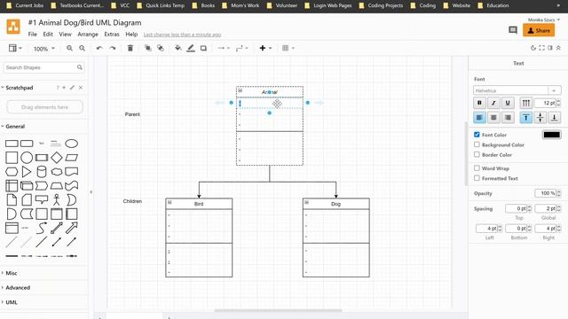This screenshot has width=568, height=319.
Task: Click the search shapes magnifier icon
Action: click(x=79, y=67)
